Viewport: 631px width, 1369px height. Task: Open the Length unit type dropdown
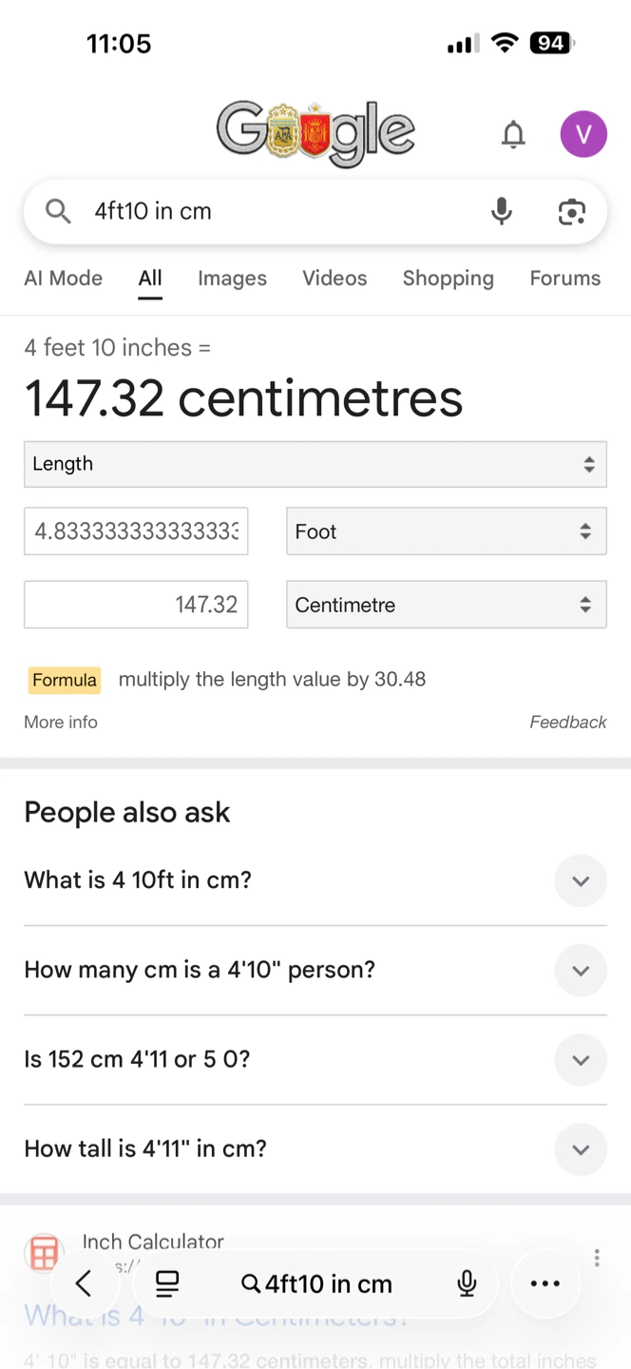click(315, 464)
